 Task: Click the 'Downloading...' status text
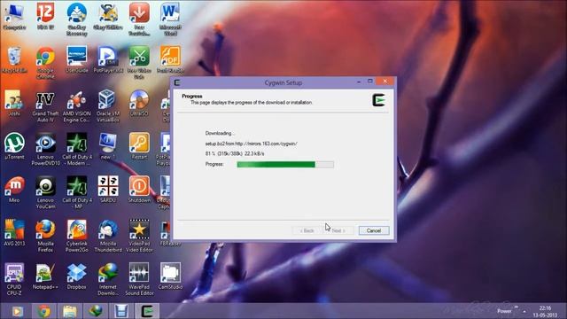click(x=220, y=133)
